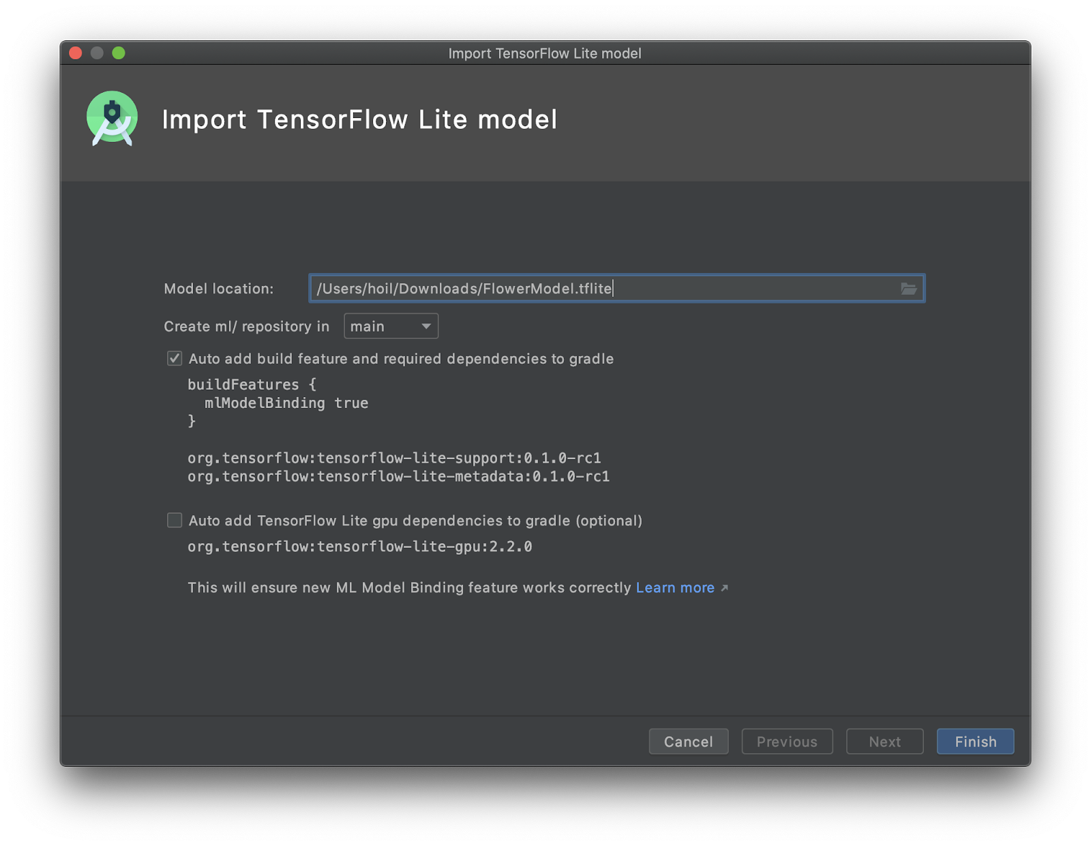Click the folder browse icon in Model location
The height and width of the screenshot is (846, 1091).
pyautogui.click(x=908, y=289)
